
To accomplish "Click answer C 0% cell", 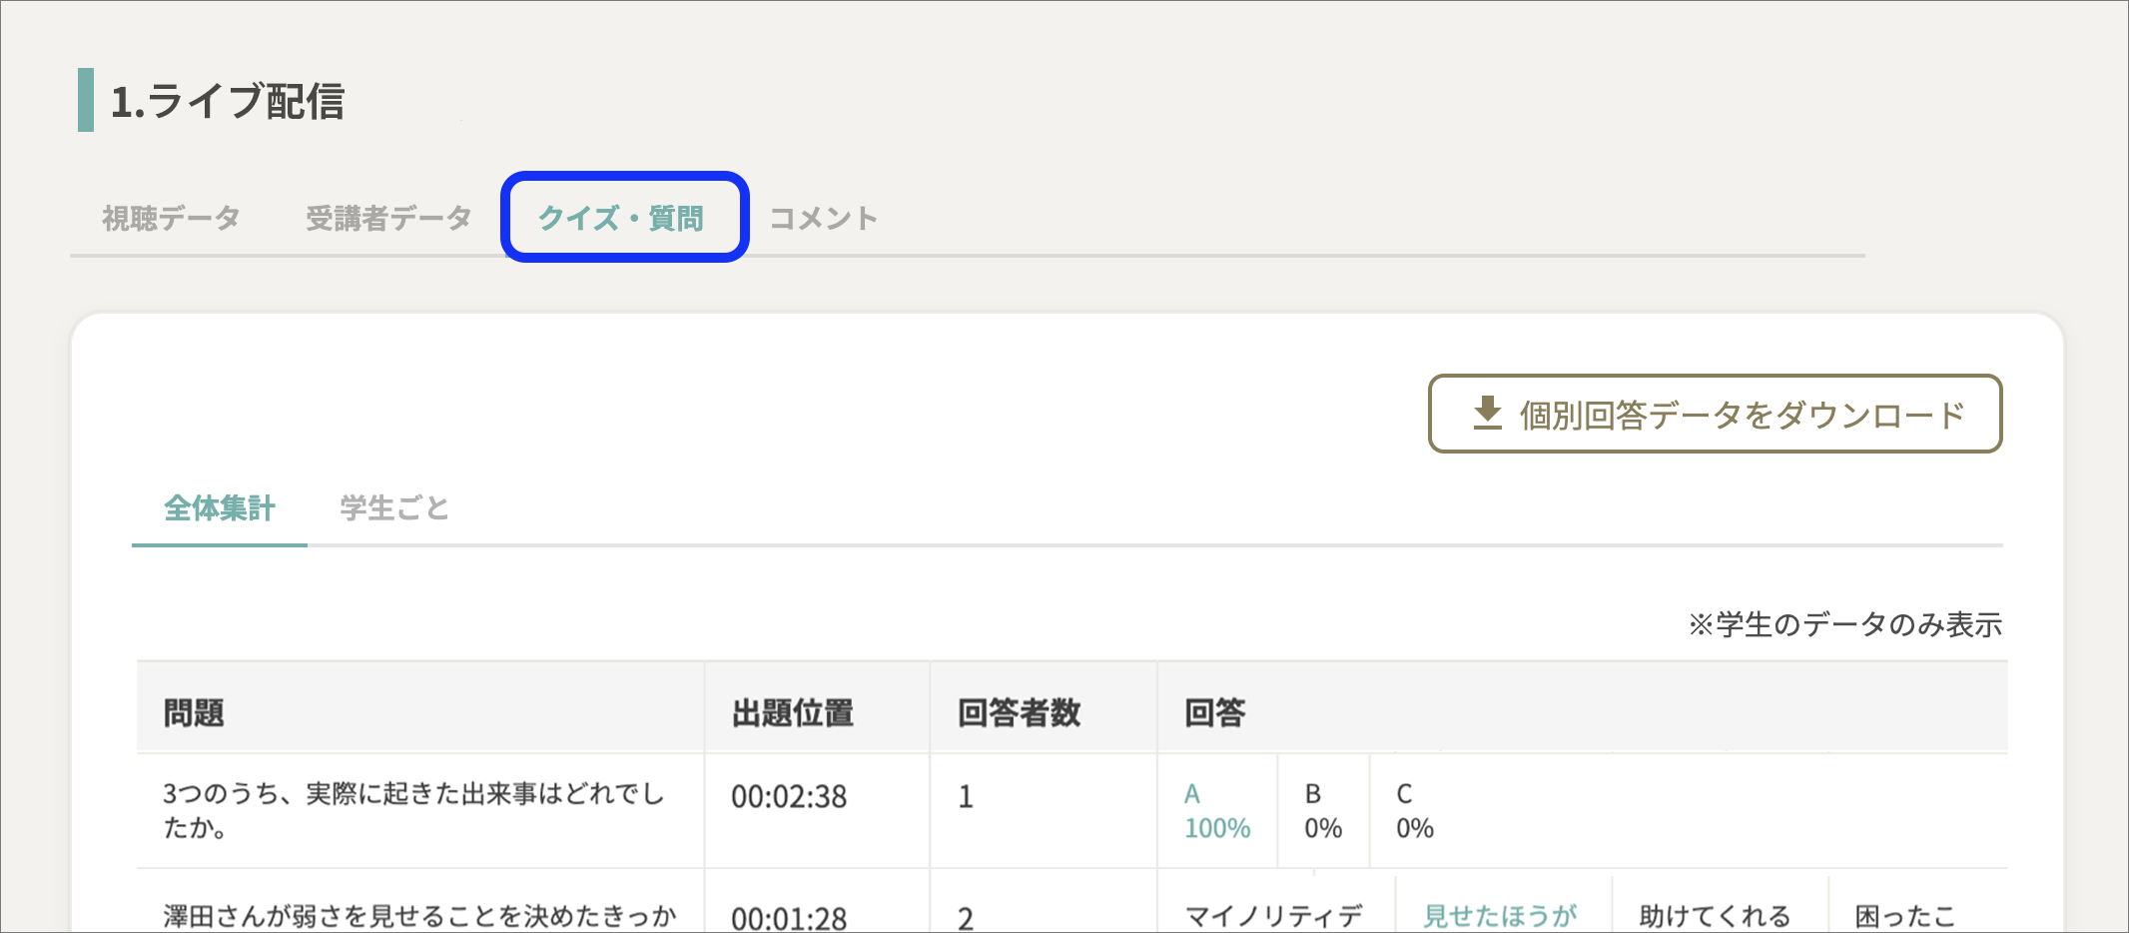I will [x=1415, y=810].
